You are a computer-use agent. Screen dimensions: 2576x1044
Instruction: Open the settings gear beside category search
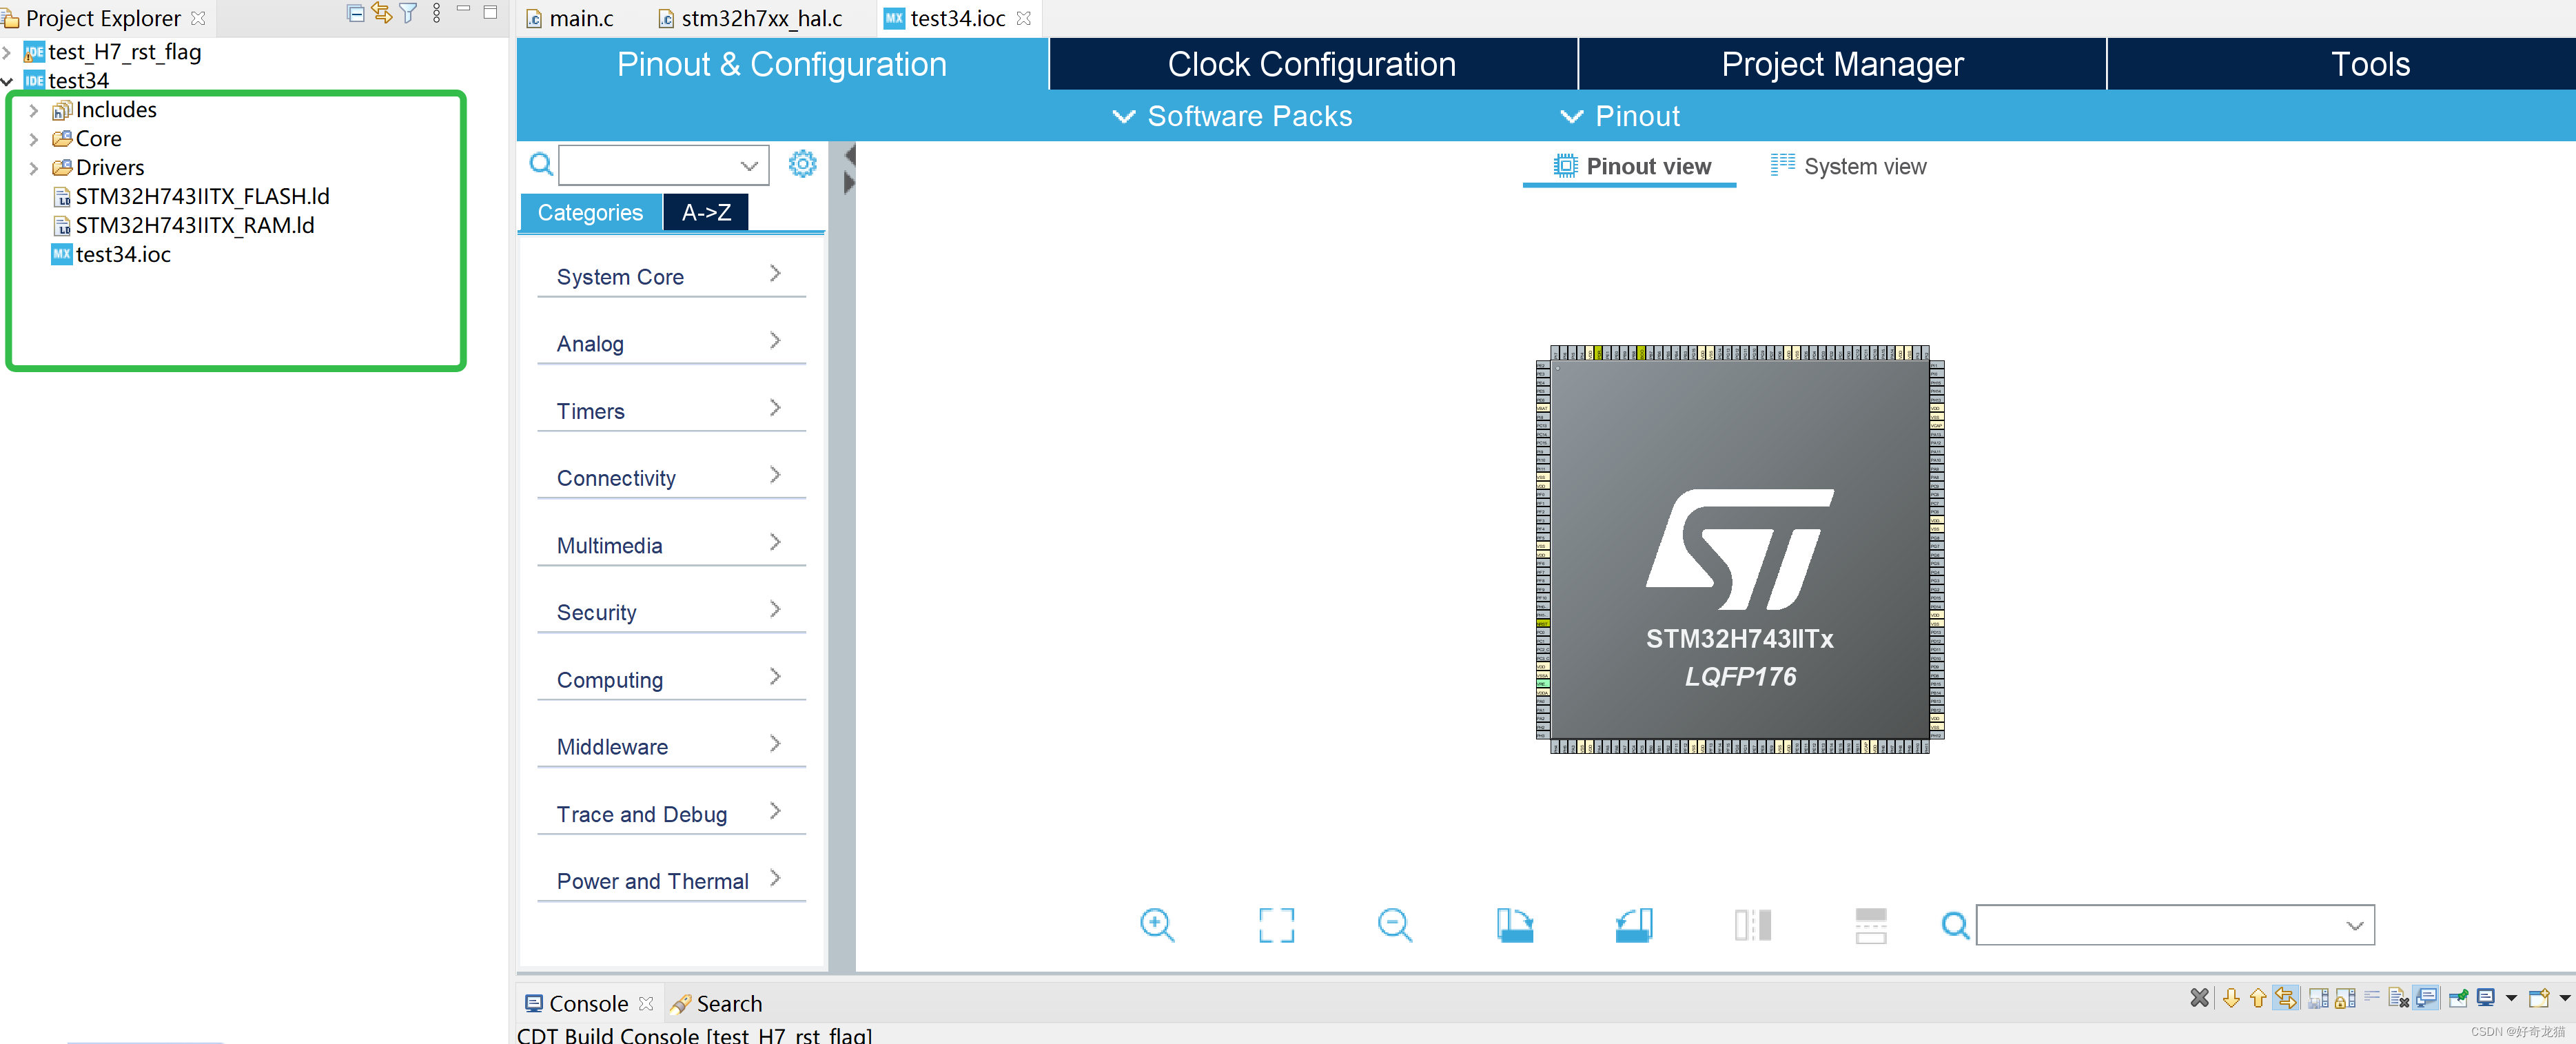coord(802,164)
